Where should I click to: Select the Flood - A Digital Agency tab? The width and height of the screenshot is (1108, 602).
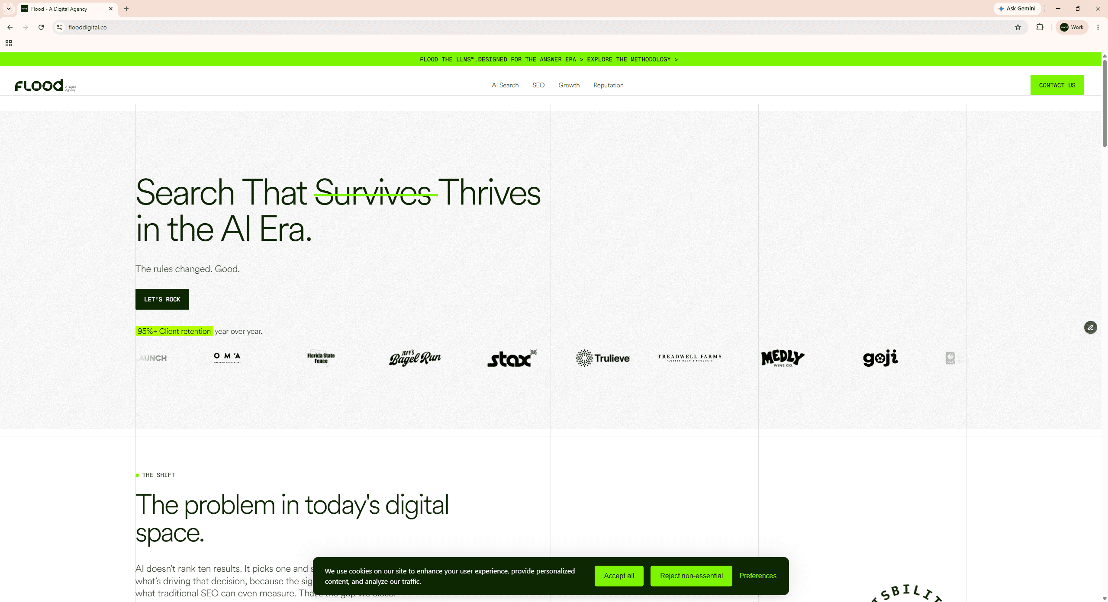point(68,9)
